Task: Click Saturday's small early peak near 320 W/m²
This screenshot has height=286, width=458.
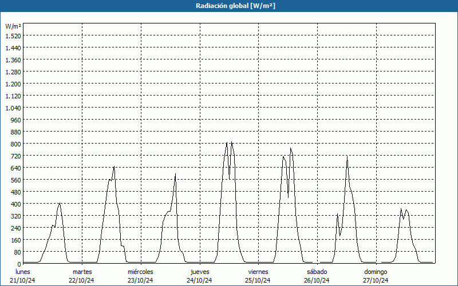Action: click(x=337, y=214)
